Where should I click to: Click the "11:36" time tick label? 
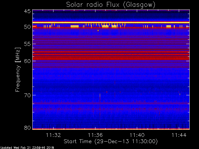coord(95,135)
